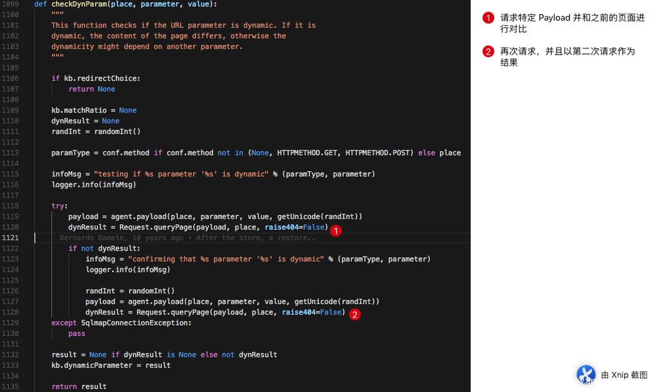Click 'except SqlmapConnectionException' line
Viewport: 659px width, 392px height.
121,323
